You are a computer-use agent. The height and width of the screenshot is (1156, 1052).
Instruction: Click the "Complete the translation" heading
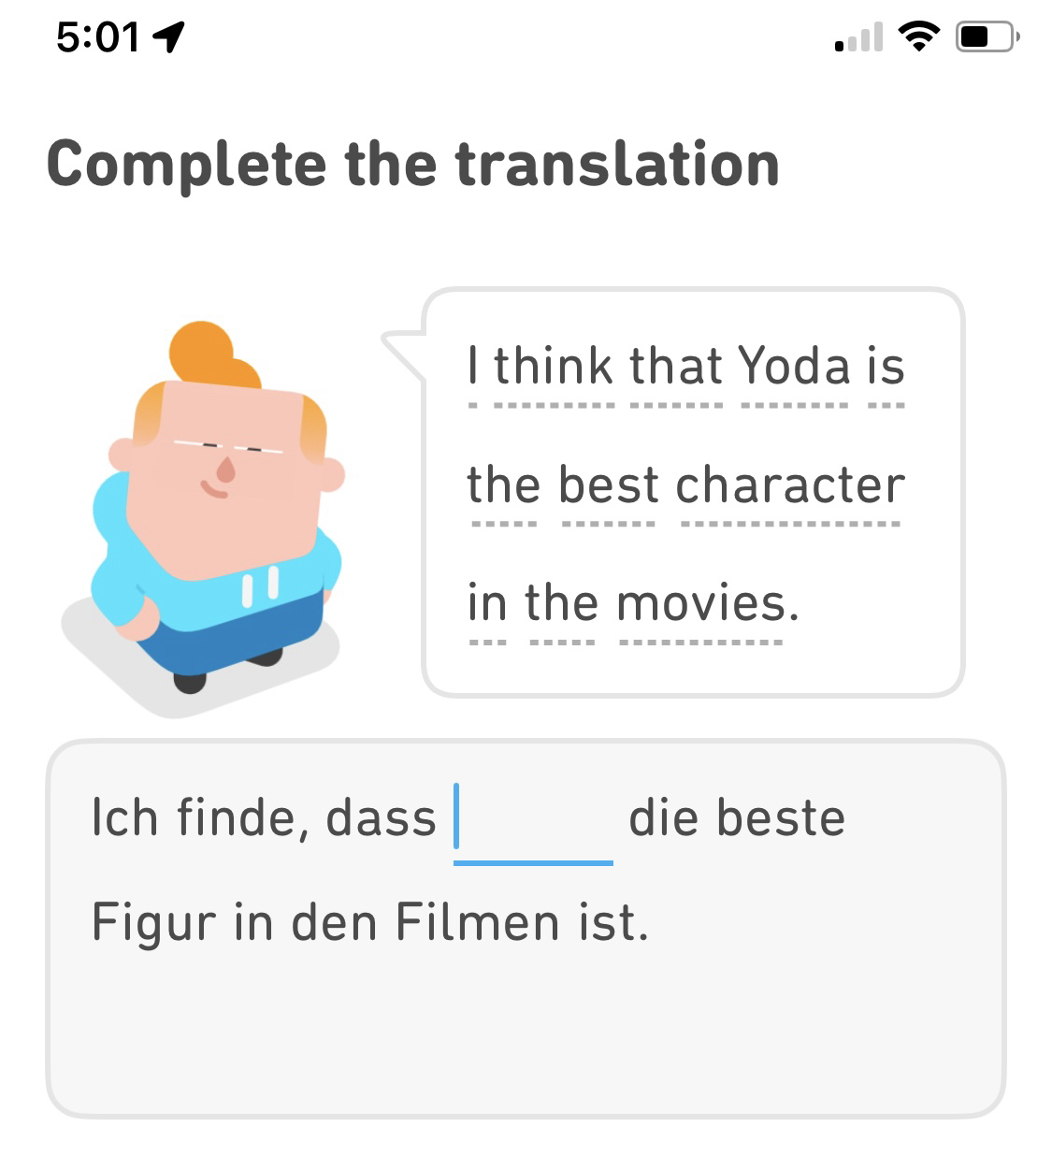coord(412,165)
